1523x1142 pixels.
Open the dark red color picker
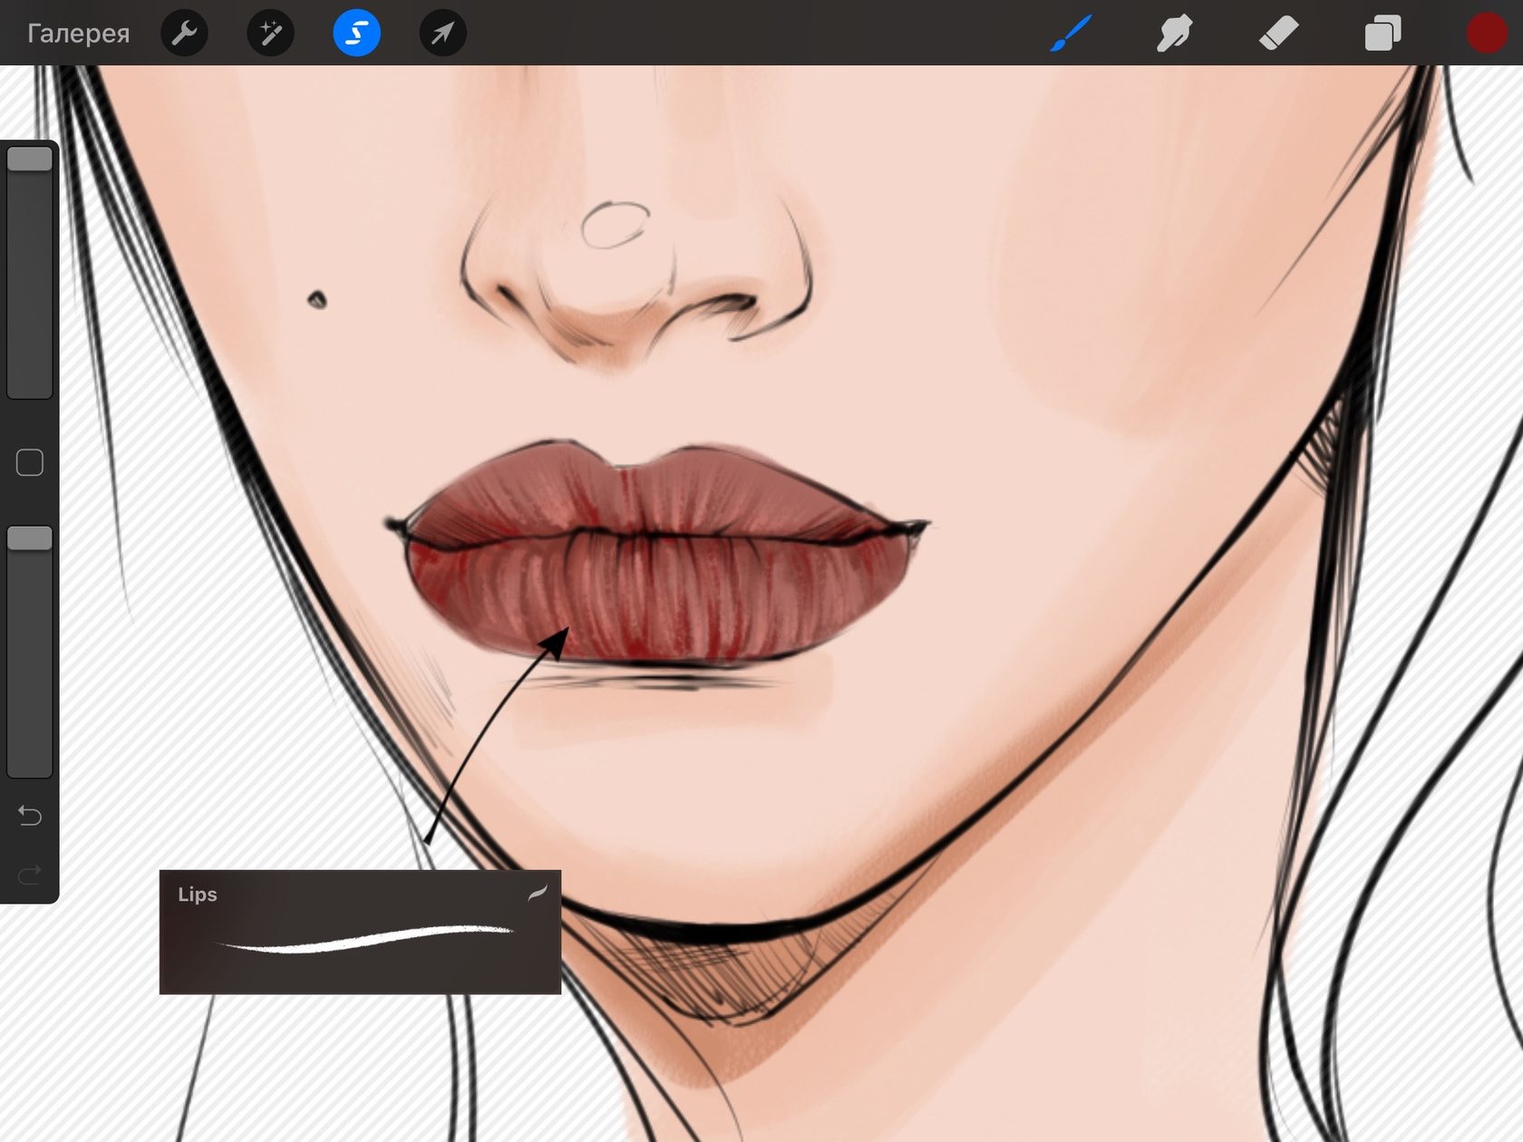(x=1487, y=34)
